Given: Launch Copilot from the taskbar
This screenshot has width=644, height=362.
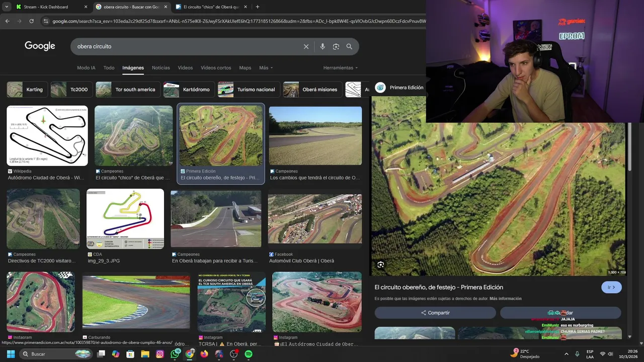Looking at the screenshot, I should coord(116,354).
